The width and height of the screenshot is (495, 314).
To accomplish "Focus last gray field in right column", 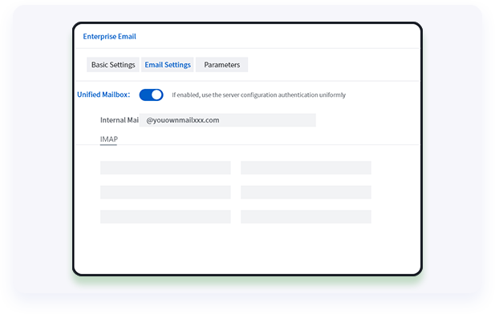I will coord(306,217).
